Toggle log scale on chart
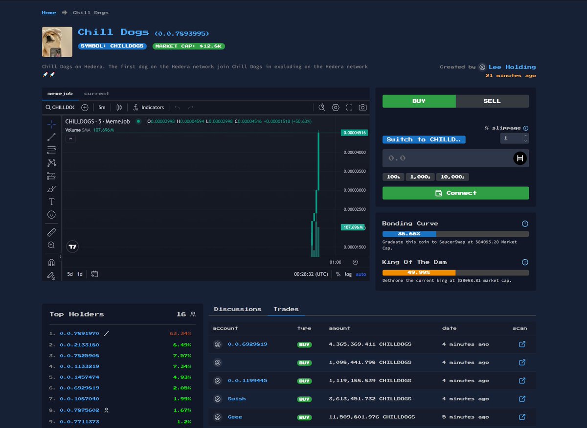This screenshot has height=428, width=587. [x=348, y=274]
